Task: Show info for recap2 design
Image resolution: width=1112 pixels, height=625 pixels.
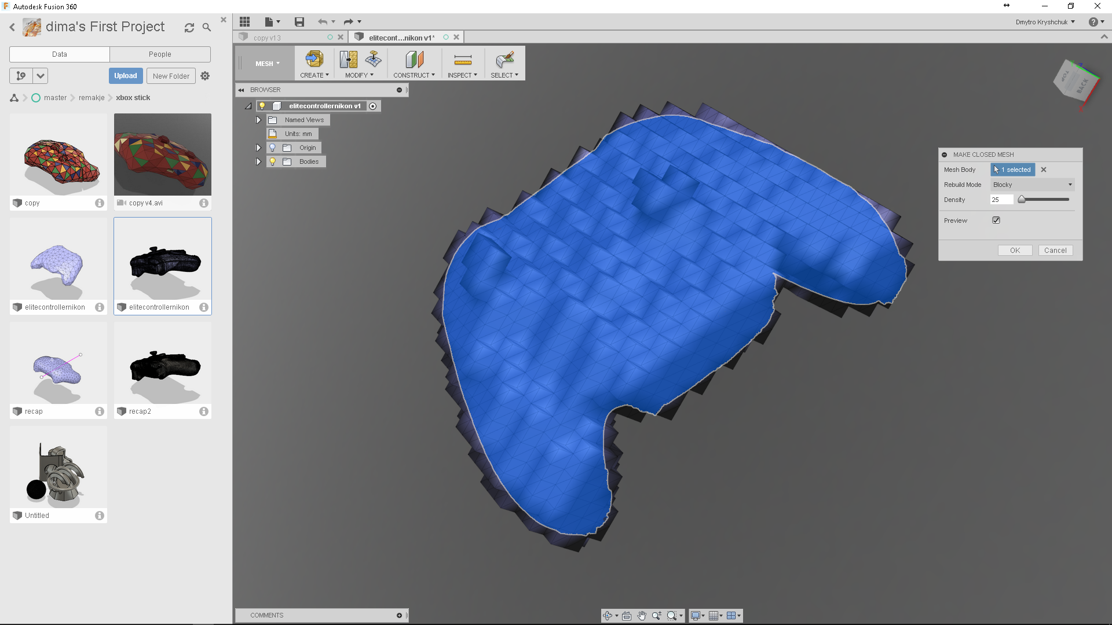Action: coord(204,411)
